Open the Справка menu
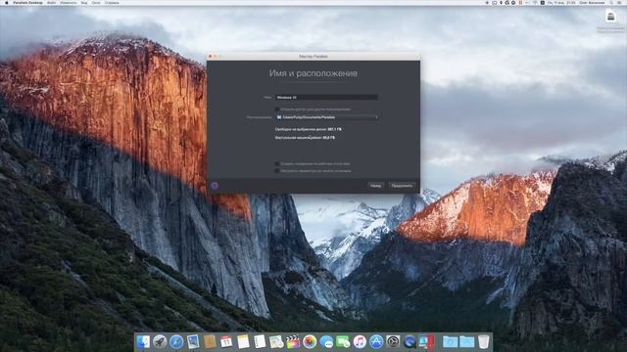 click(112, 2)
